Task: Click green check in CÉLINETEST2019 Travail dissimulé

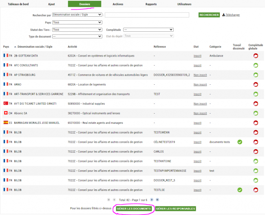Action: coord(240,142)
